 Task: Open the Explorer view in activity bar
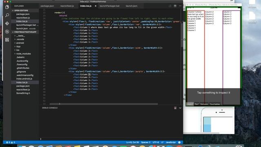pos(7,7)
